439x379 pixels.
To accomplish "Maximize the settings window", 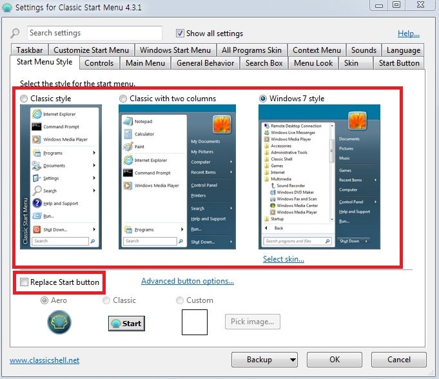I will pyautogui.click(x=396, y=5).
